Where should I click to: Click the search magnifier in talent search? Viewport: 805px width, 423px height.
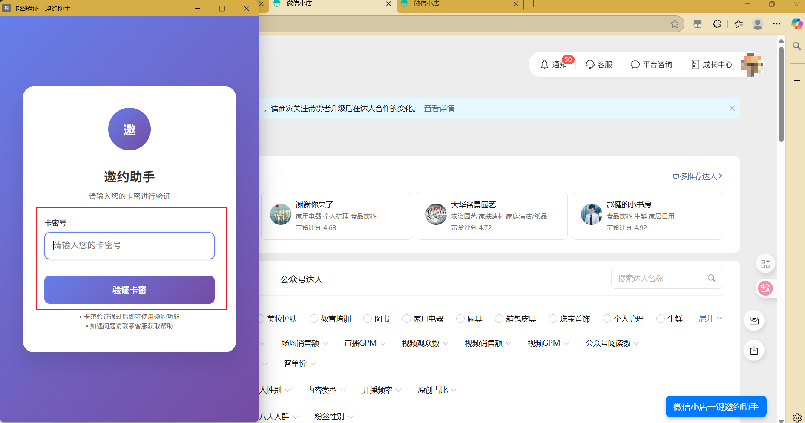711,278
